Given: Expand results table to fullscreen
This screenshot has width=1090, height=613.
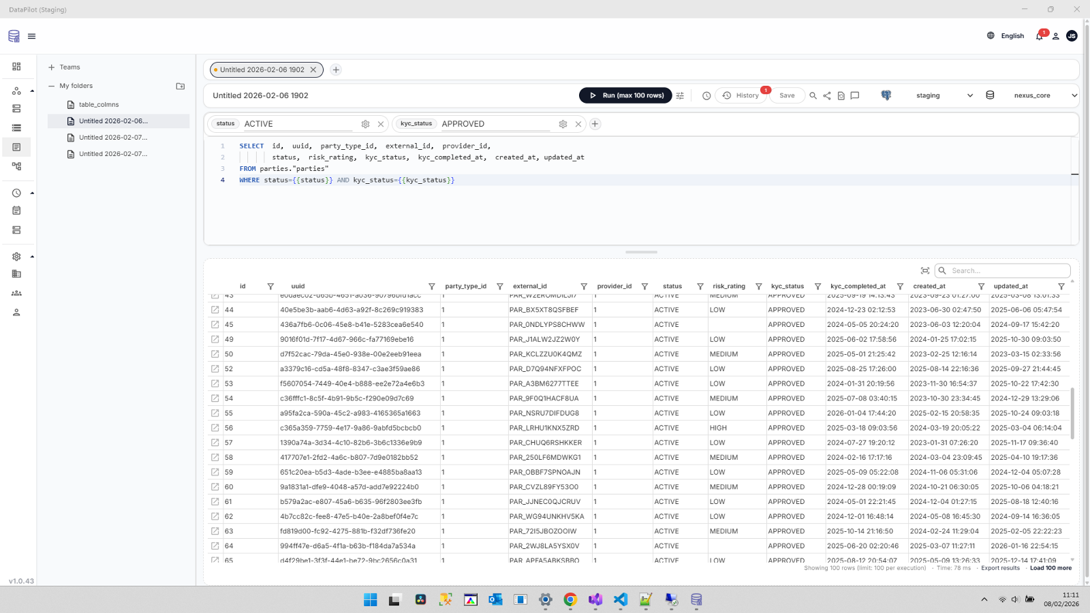Looking at the screenshot, I should coord(925,270).
